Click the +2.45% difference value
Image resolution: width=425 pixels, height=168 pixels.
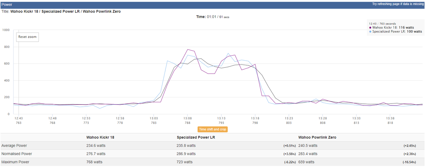(x=410, y=146)
